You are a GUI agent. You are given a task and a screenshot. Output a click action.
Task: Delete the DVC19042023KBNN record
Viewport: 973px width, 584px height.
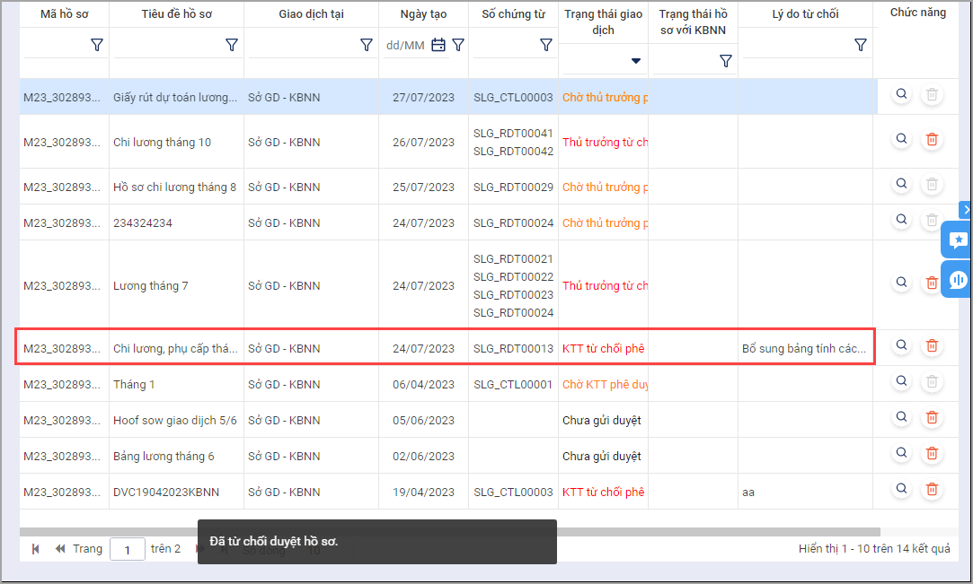tap(932, 489)
